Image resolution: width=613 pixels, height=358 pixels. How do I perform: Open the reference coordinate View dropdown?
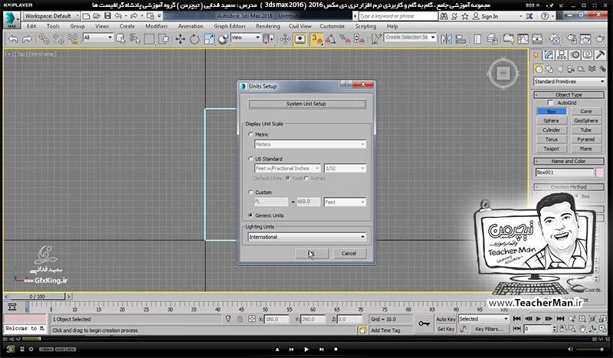pyautogui.click(x=246, y=38)
